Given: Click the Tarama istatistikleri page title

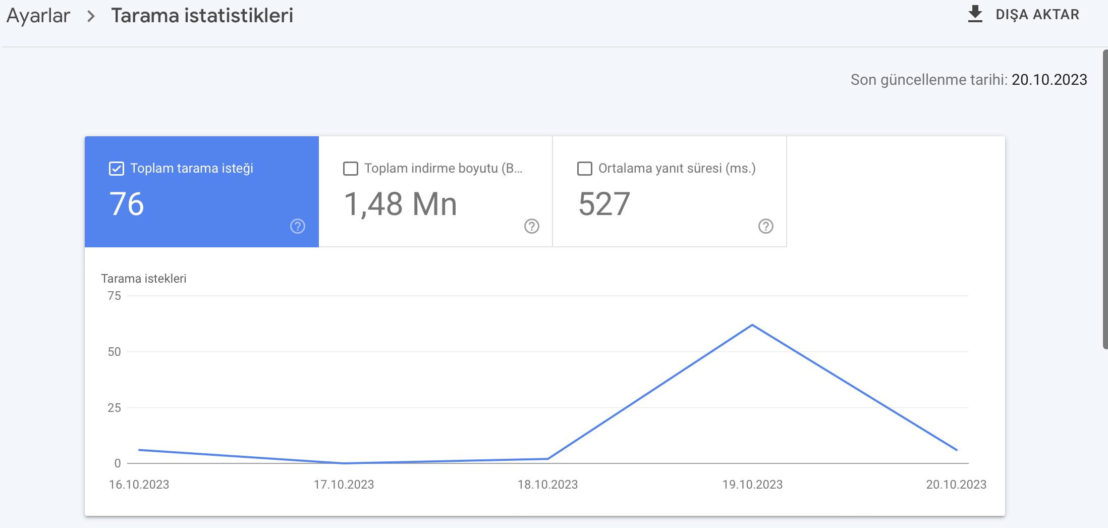Looking at the screenshot, I should (x=202, y=16).
